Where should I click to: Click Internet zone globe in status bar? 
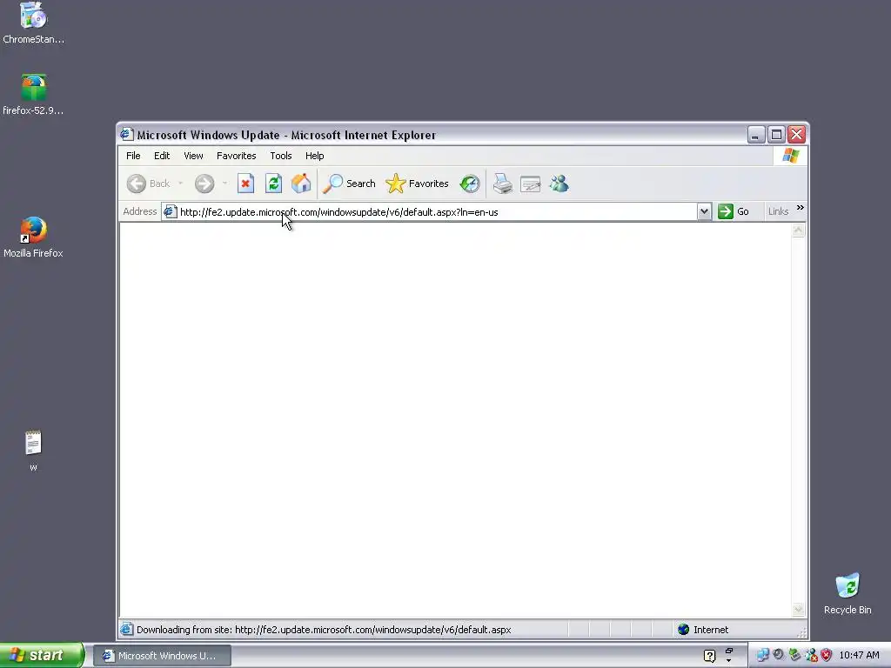coord(684,630)
